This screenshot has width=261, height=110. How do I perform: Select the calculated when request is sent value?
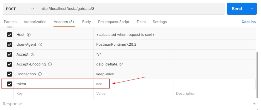pos(133,35)
